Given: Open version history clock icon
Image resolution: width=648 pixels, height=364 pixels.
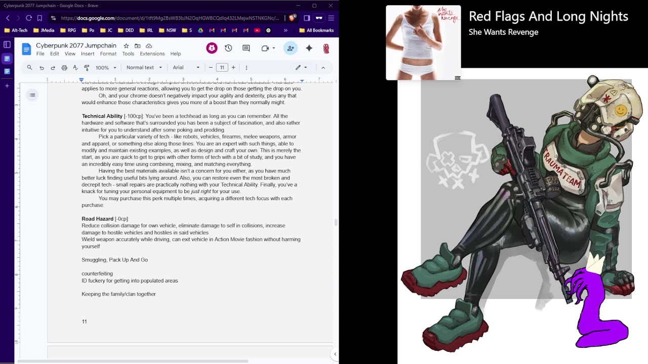Looking at the screenshot, I should pos(228,48).
